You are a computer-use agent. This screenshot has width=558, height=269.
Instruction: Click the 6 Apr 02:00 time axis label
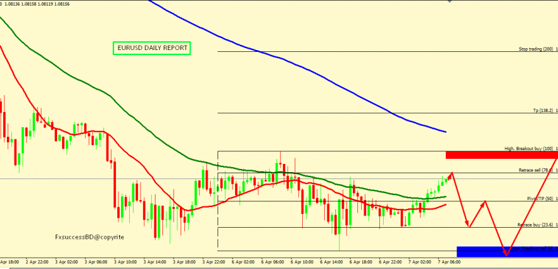tap(244, 263)
